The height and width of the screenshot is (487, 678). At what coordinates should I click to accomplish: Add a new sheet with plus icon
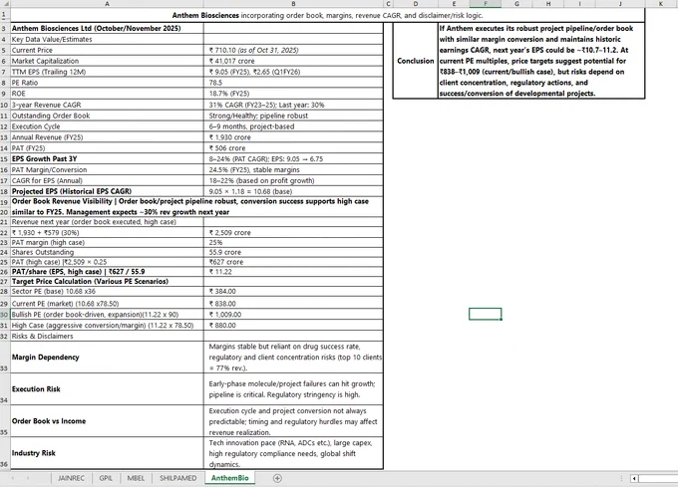[x=277, y=478]
